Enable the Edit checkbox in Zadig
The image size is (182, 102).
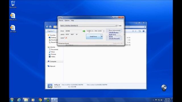click(118, 26)
